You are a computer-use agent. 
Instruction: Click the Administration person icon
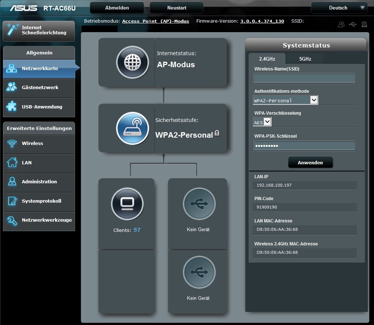12,181
